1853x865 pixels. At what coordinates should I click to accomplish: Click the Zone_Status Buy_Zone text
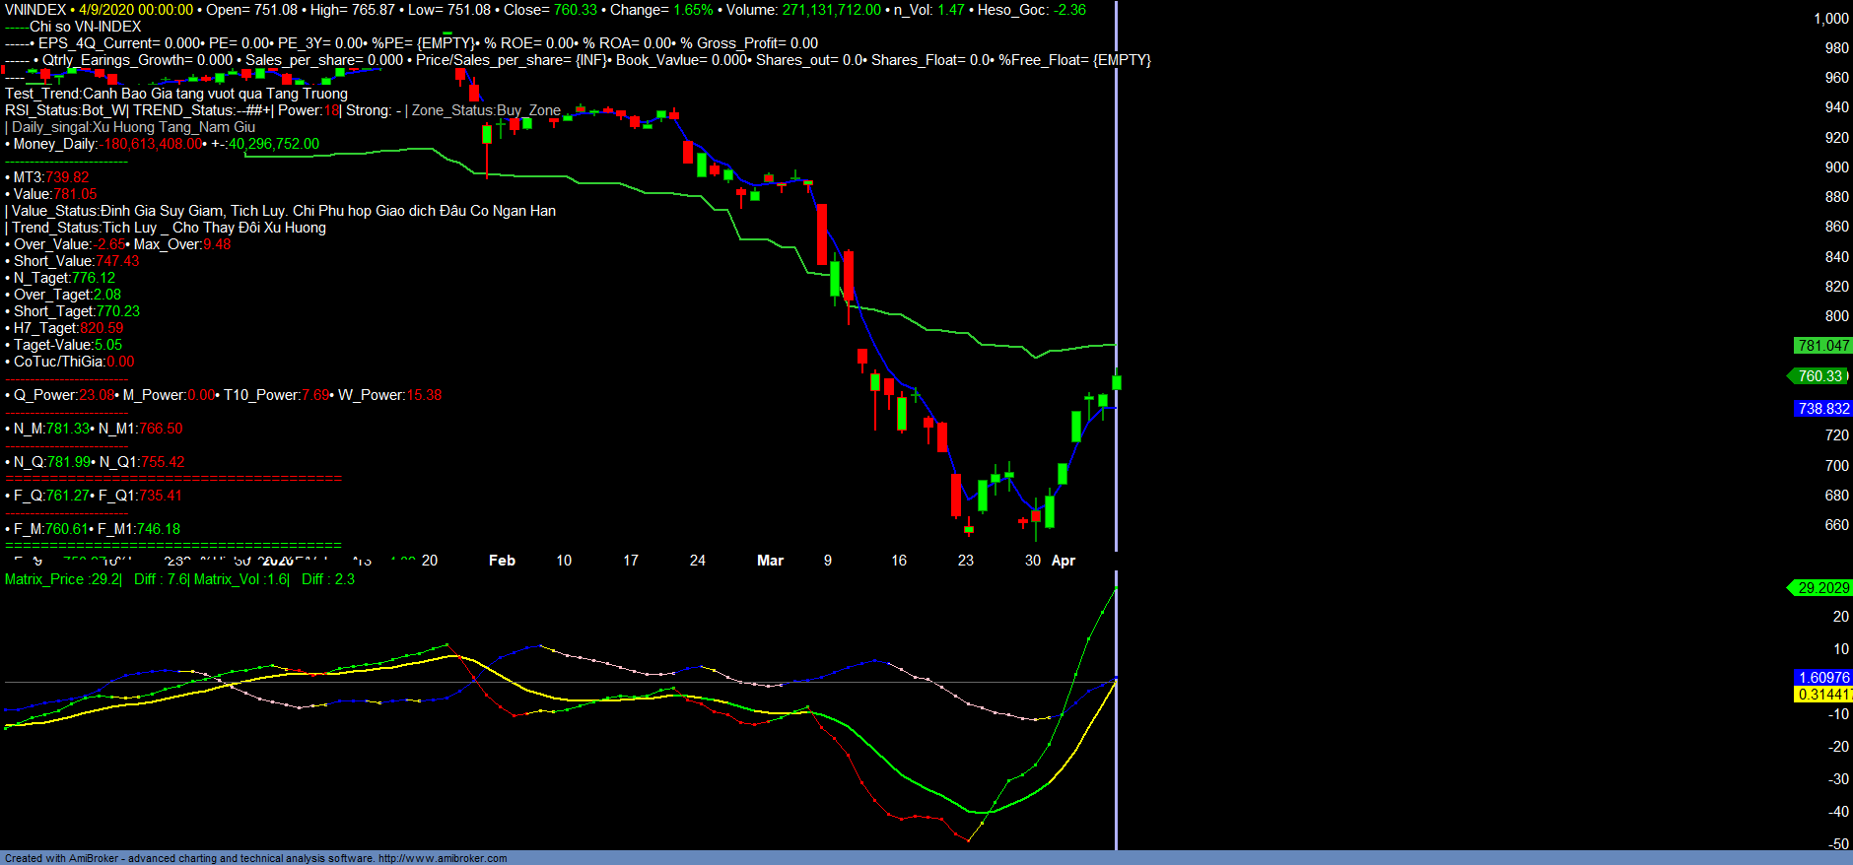tap(486, 110)
